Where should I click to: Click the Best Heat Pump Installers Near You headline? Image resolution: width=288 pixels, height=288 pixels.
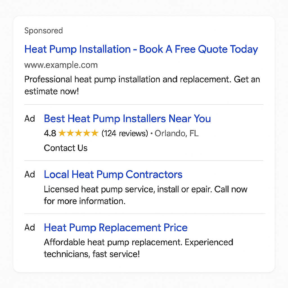point(127,119)
